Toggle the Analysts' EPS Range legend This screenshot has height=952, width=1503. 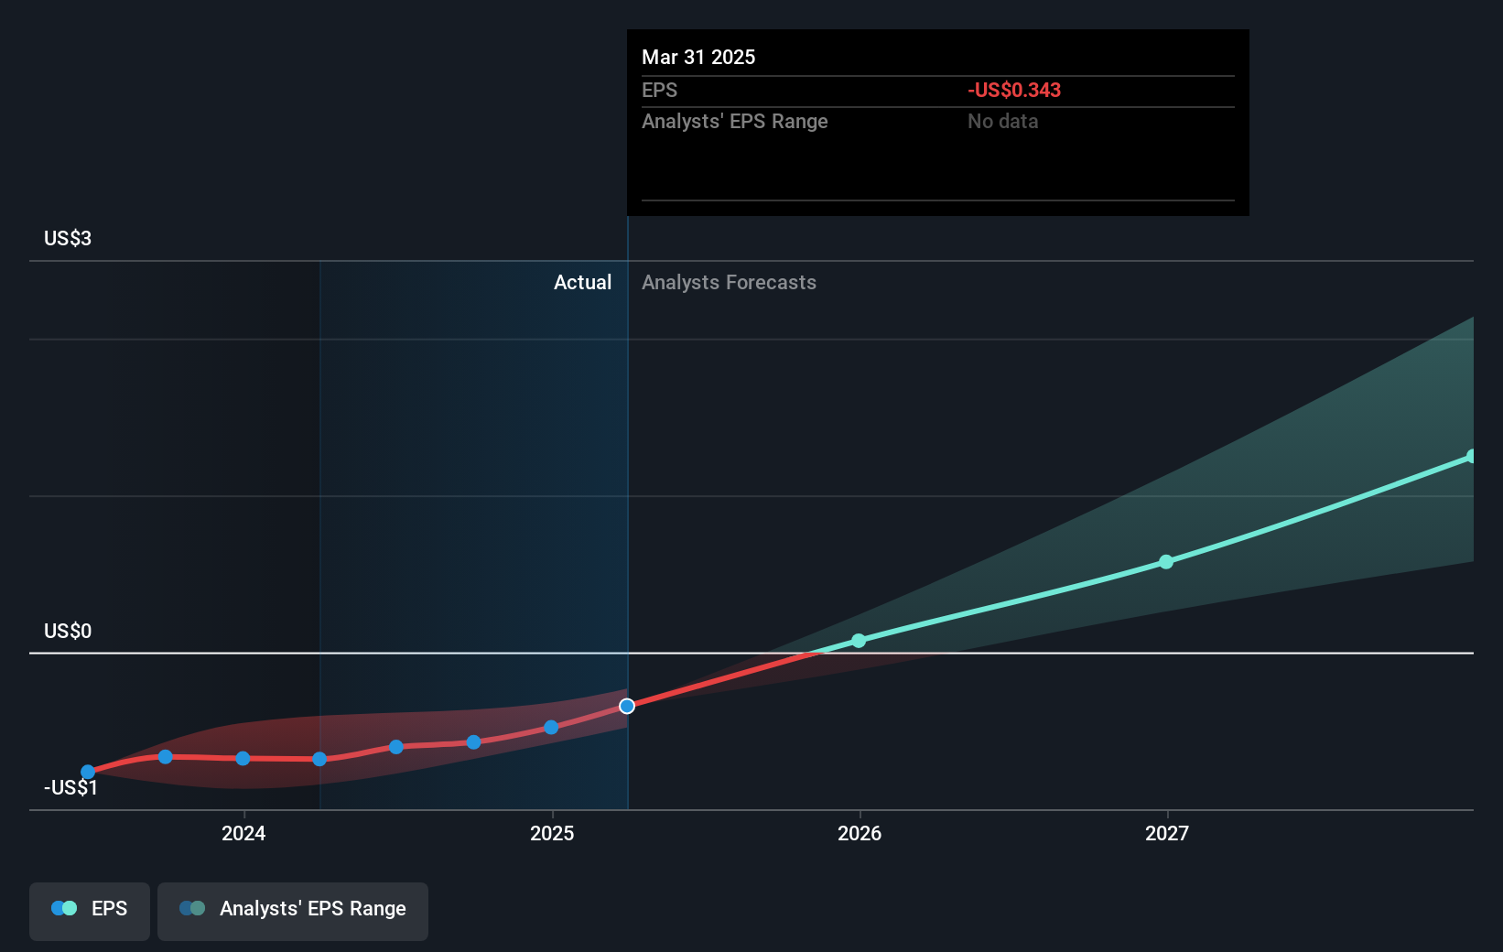coord(293,911)
